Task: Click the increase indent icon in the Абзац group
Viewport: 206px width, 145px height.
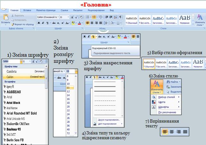Action: tap(111, 17)
